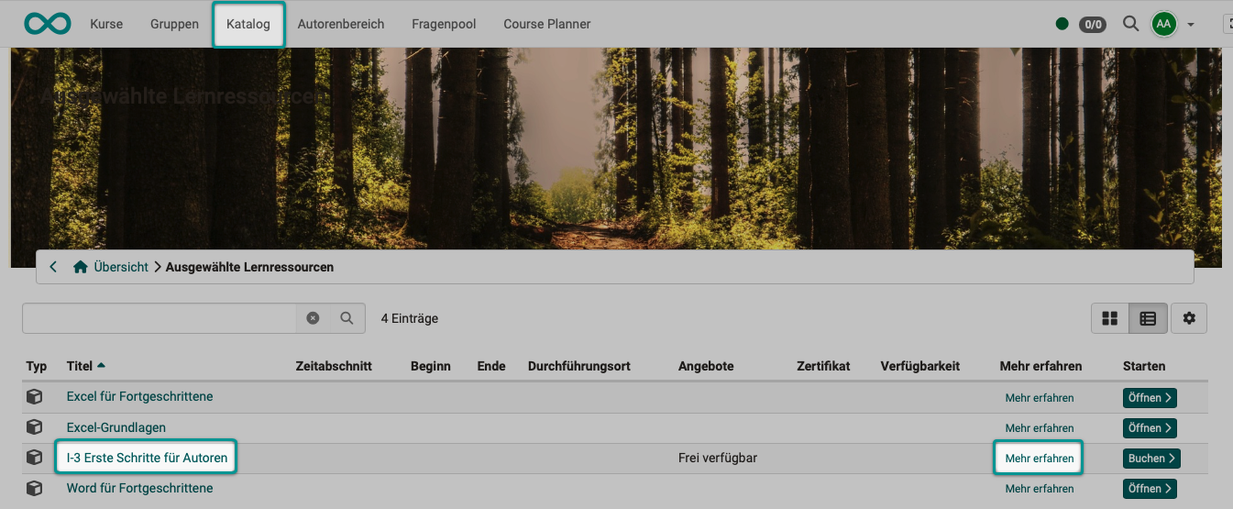
Task: Go back with breadcrumb back arrow
Action: 53,267
